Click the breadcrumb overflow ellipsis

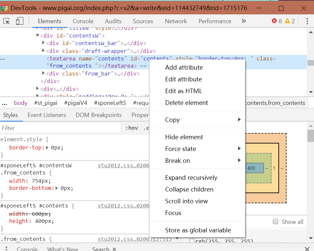4,104
